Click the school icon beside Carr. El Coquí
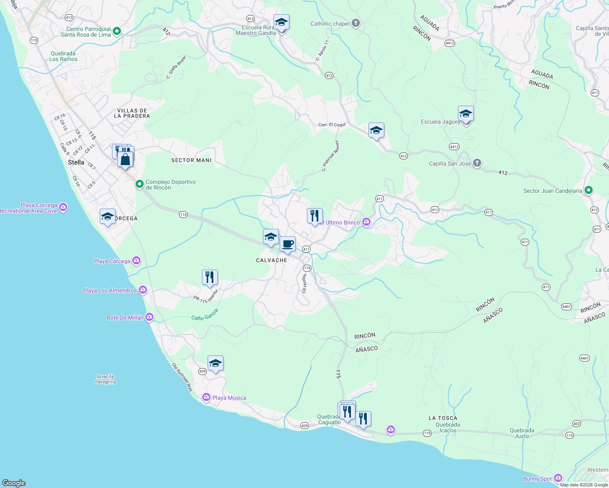This screenshot has height=488, width=609. point(376,131)
